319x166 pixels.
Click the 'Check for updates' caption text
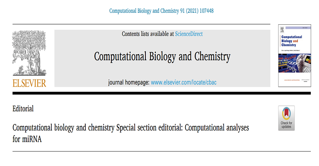pyautogui.click(x=286, y=125)
